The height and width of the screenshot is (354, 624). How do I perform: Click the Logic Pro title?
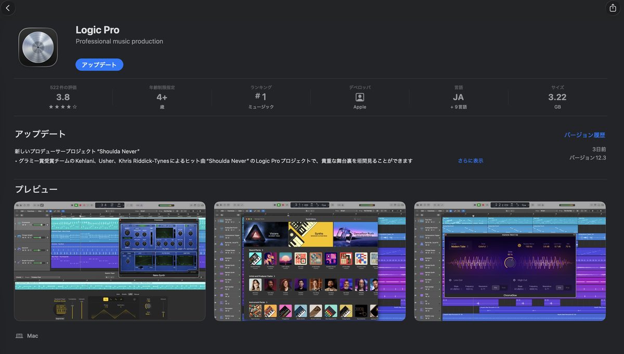tap(97, 30)
